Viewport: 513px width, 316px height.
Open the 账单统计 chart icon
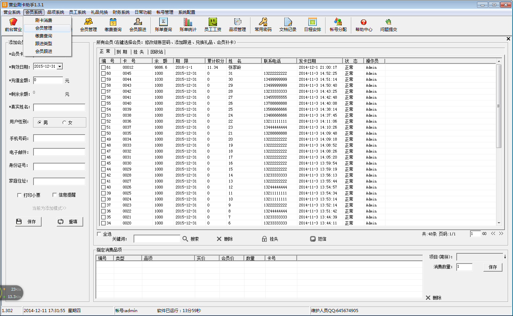tap(188, 25)
